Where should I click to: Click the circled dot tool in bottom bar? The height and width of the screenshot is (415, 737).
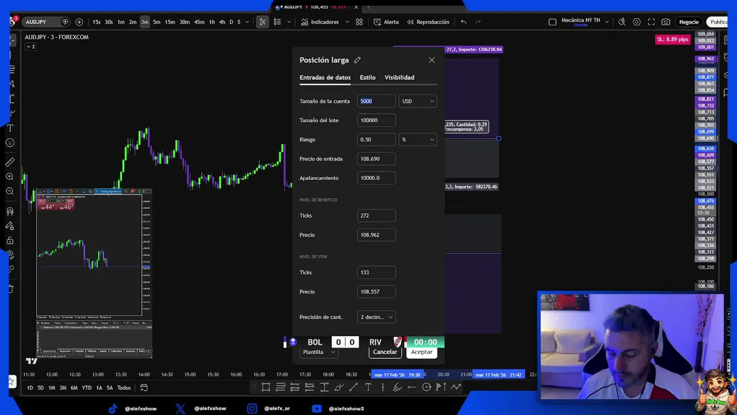click(x=427, y=387)
